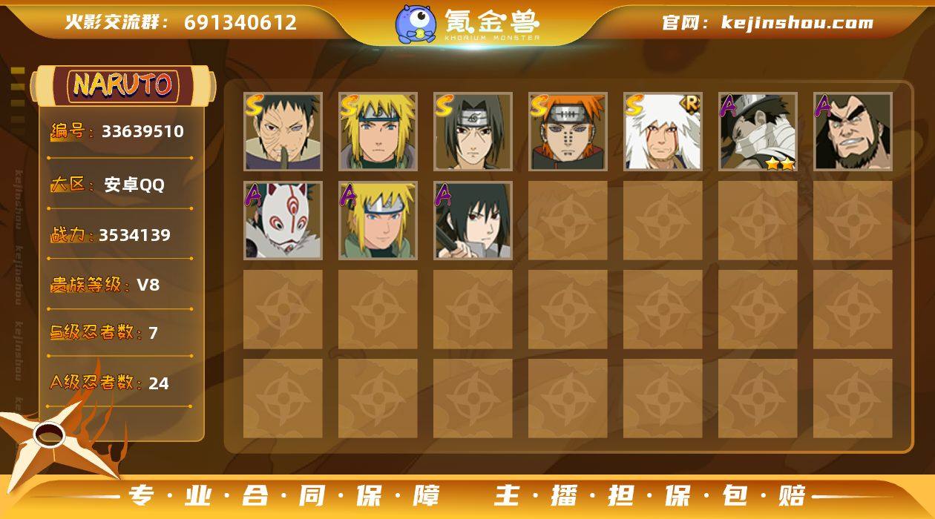This screenshot has width=935, height=519.
Task: Select the white fox ANBU mask ninja
Action: (x=283, y=220)
